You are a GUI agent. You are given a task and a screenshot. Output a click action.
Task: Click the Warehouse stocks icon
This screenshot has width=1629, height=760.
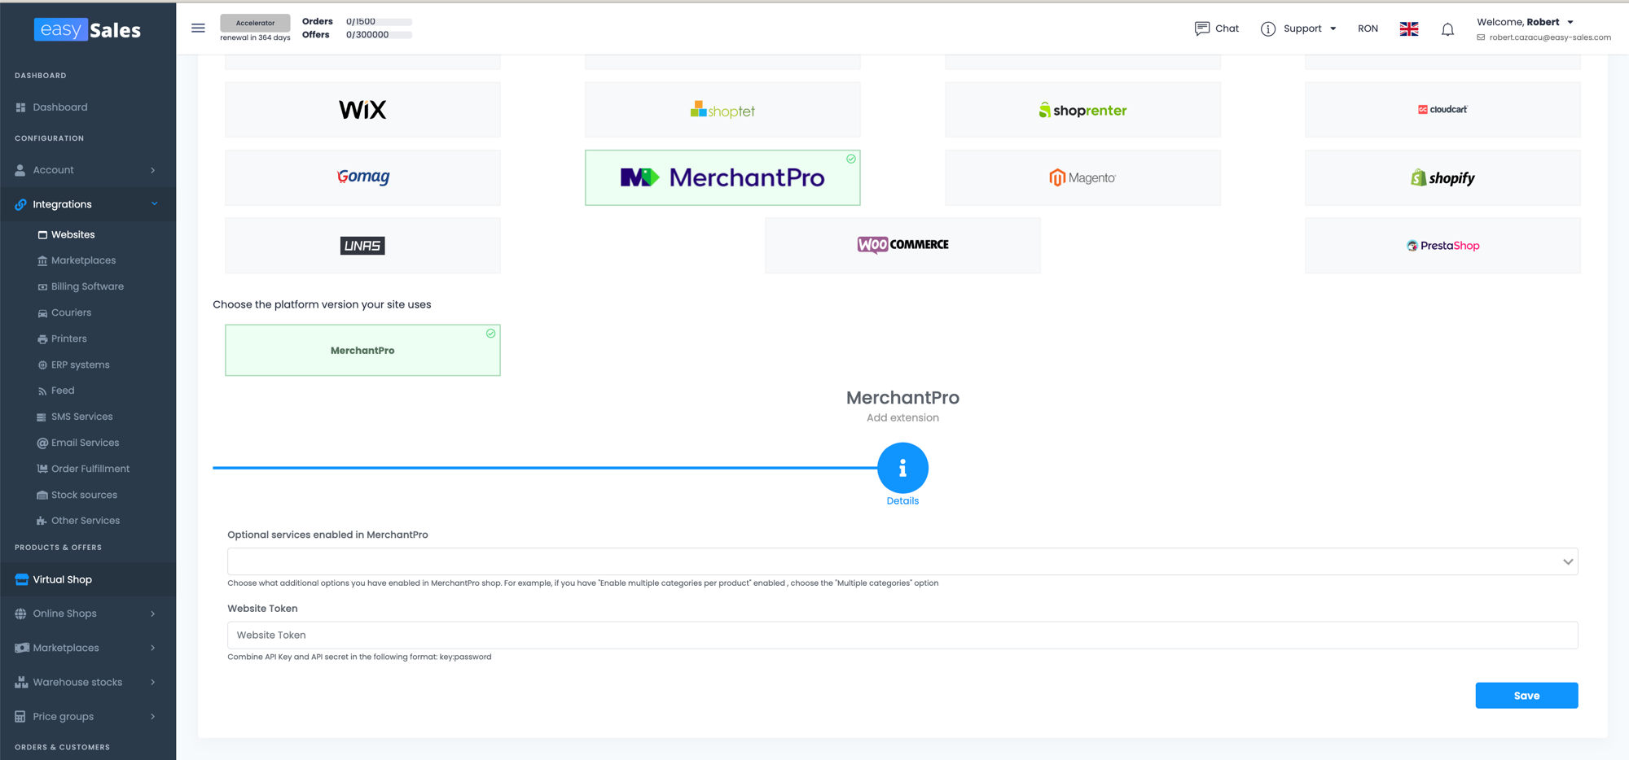point(21,682)
